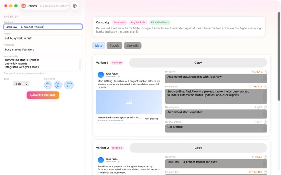Click the All within limits badge
Viewport: 281px width, 175px height.
160,22
